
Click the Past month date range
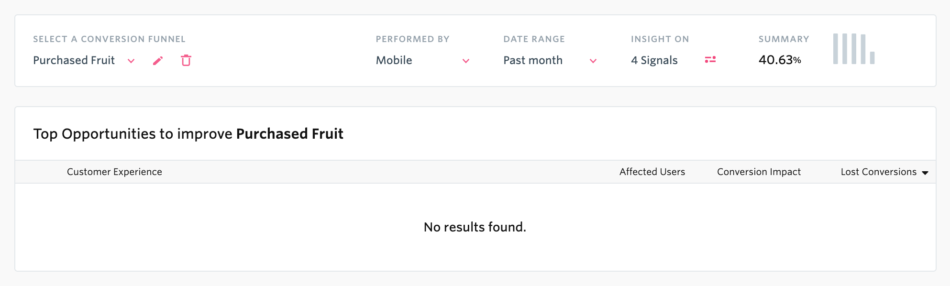[x=533, y=60]
